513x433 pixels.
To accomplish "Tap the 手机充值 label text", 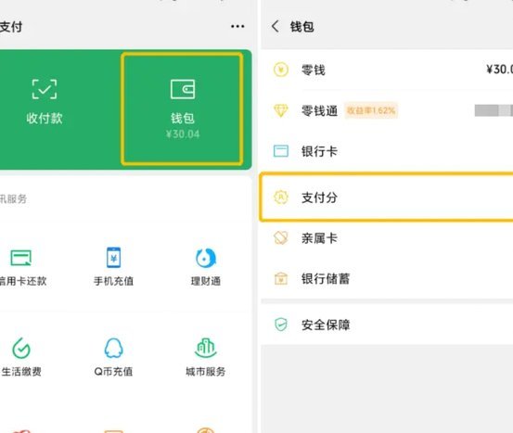I will (x=113, y=281).
